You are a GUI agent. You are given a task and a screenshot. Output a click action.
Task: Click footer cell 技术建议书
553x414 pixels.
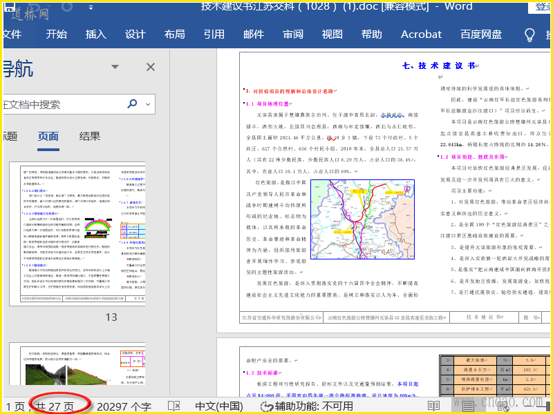(x=485, y=317)
